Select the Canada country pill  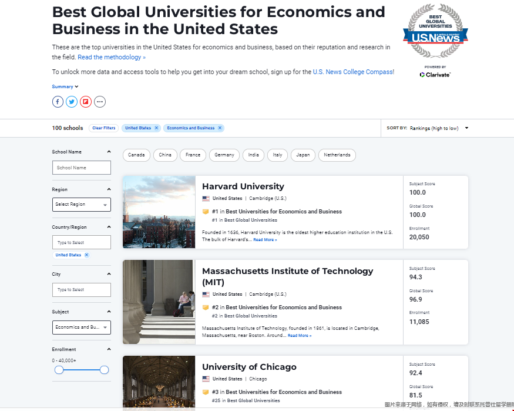[136, 155]
